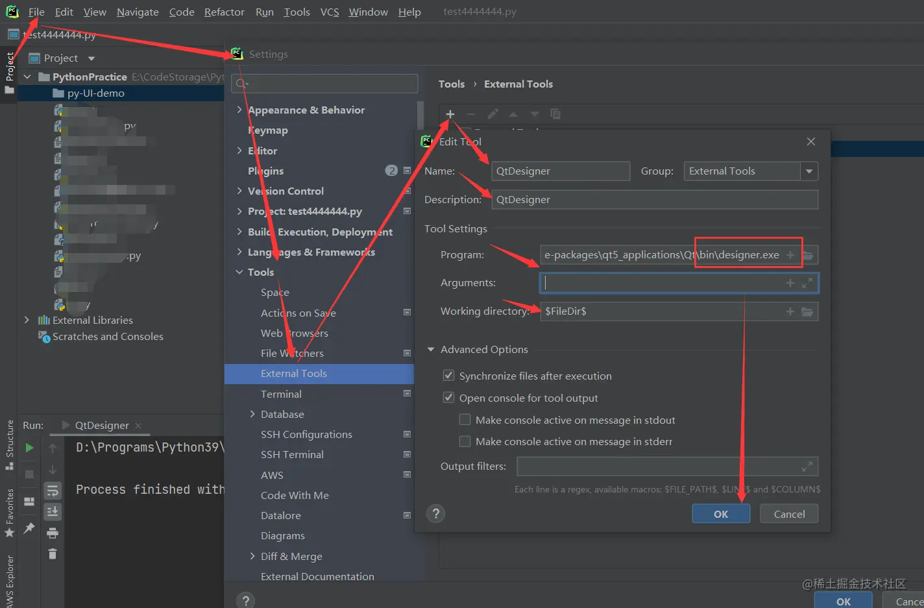
Task: Edit tool with the pencil icon
Action: click(493, 114)
